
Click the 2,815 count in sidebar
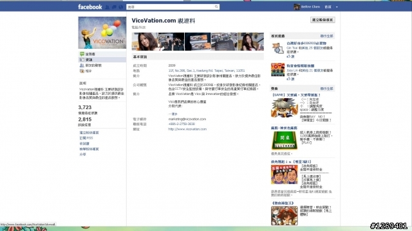(85, 119)
